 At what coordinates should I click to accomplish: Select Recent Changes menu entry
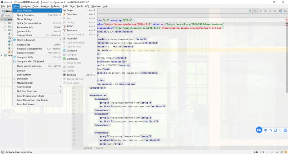point(37,53)
